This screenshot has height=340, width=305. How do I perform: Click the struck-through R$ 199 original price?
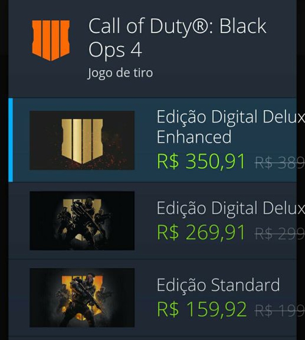pos(280,311)
